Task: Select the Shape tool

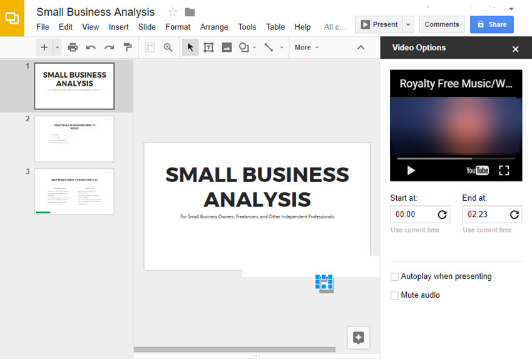Action: [x=243, y=48]
